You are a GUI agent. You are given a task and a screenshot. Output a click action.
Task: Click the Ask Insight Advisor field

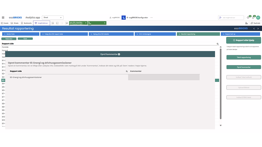[231, 18]
